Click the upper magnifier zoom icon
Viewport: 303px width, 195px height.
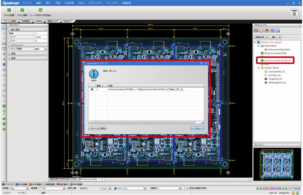click(4, 54)
